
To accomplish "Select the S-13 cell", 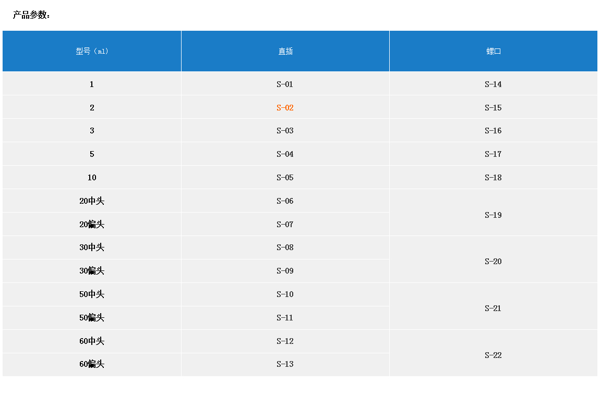I will [x=285, y=364].
